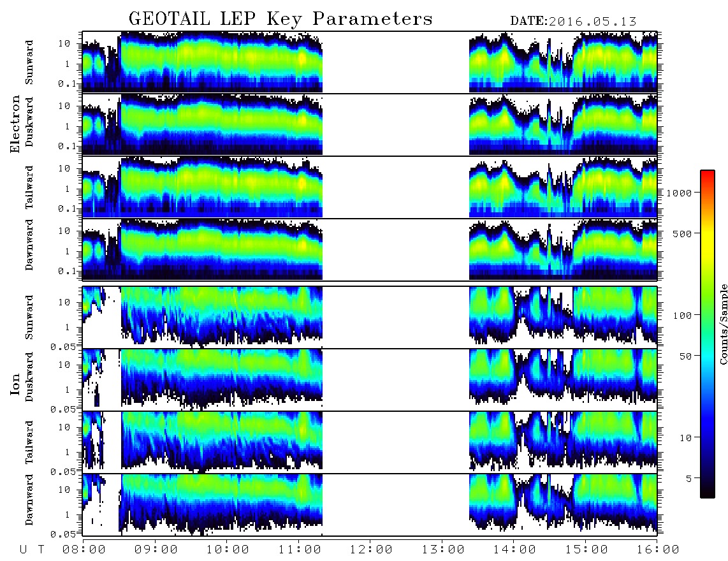
Task: Click the Electron 'Tailward' panel label
Action: tap(29, 187)
